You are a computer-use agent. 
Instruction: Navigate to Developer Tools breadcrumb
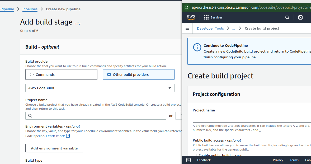(210, 28)
